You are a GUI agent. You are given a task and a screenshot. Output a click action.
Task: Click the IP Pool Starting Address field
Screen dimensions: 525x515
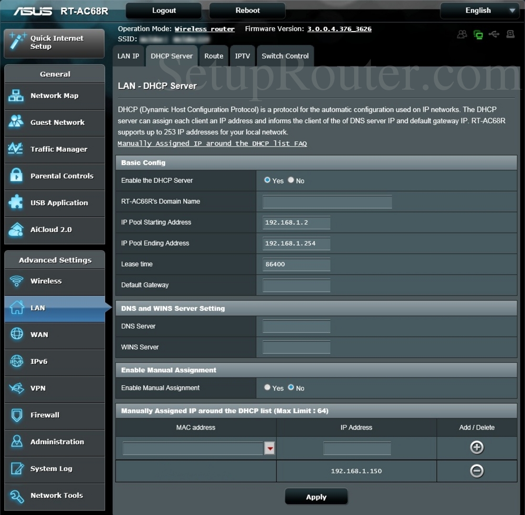coord(296,222)
